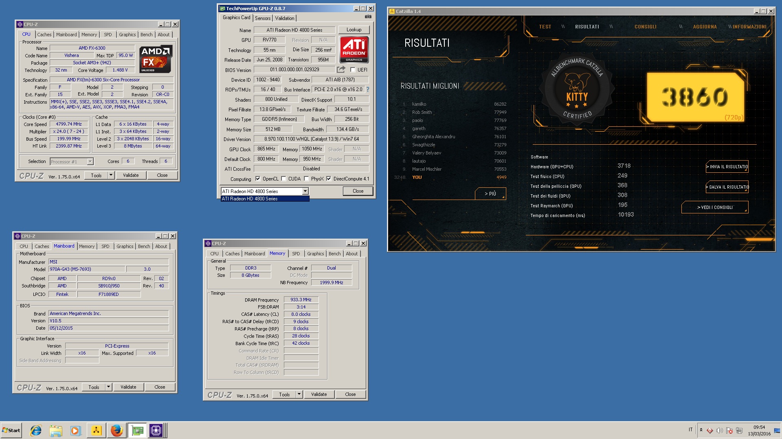782x439 pixels.
Task: Click the BIOS version share/export icon in GPU-Z
Action: (340, 70)
